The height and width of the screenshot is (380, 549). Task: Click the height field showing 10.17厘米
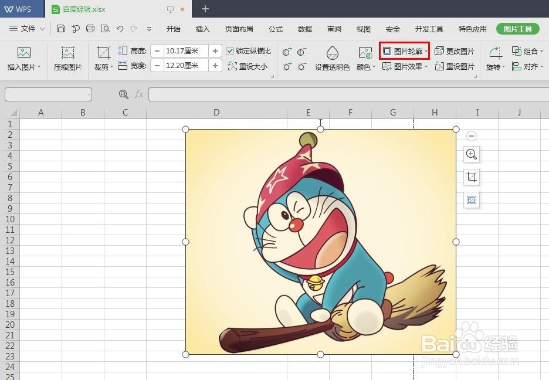tap(186, 51)
